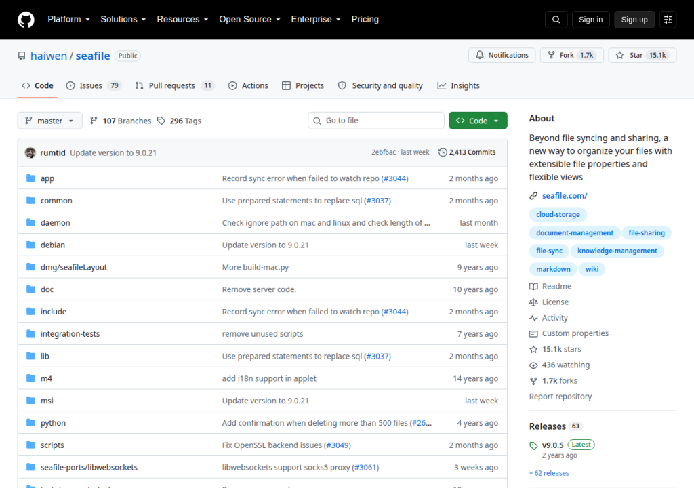Click the doc folder icon
Image resolution: width=694 pixels, height=488 pixels.
(x=30, y=289)
